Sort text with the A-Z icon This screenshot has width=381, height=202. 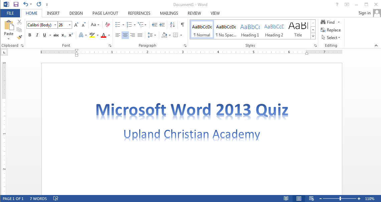click(173, 25)
